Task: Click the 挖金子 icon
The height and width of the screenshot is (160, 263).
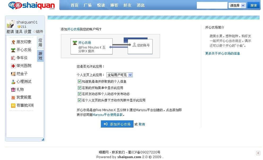Action: [x=13, y=74]
